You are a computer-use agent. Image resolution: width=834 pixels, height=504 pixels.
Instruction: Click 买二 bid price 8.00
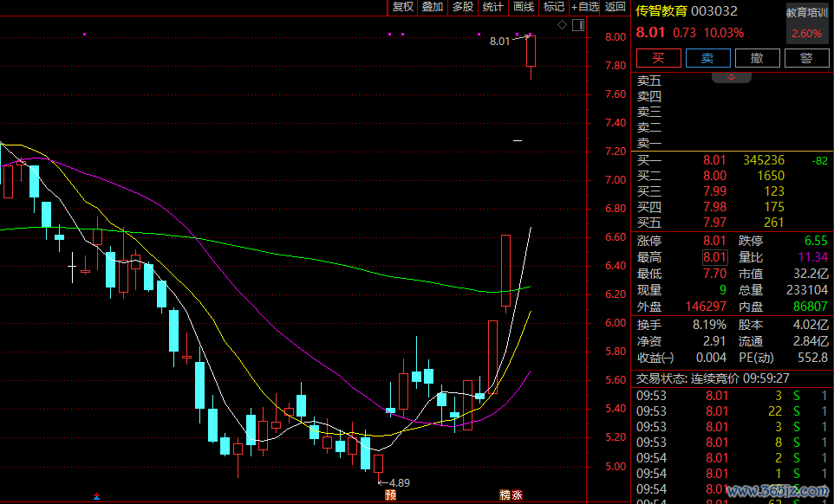(715, 176)
